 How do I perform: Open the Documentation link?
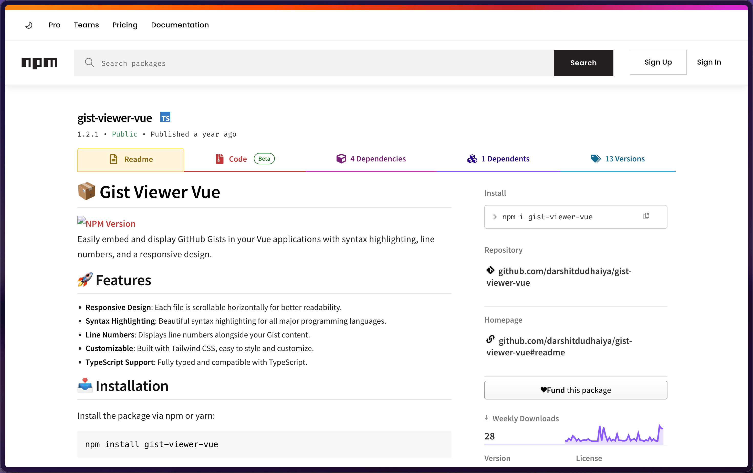point(180,25)
